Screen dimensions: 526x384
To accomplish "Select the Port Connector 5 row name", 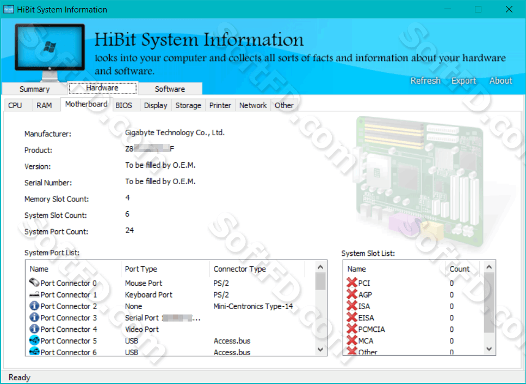I will click(x=69, y=341).
